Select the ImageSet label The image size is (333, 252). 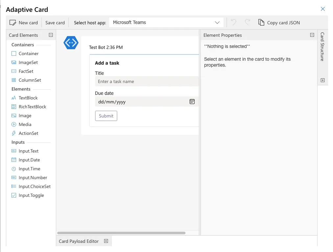coord(28,63)
